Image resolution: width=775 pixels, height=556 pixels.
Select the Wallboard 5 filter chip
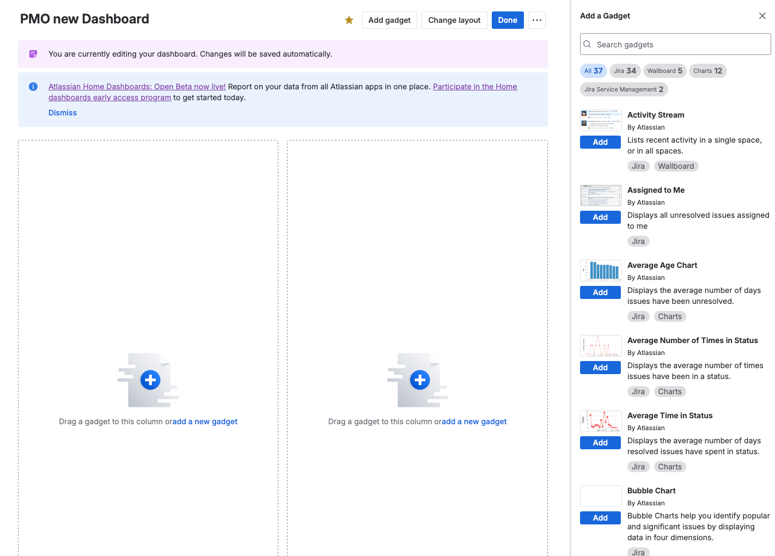coord(664,71)
